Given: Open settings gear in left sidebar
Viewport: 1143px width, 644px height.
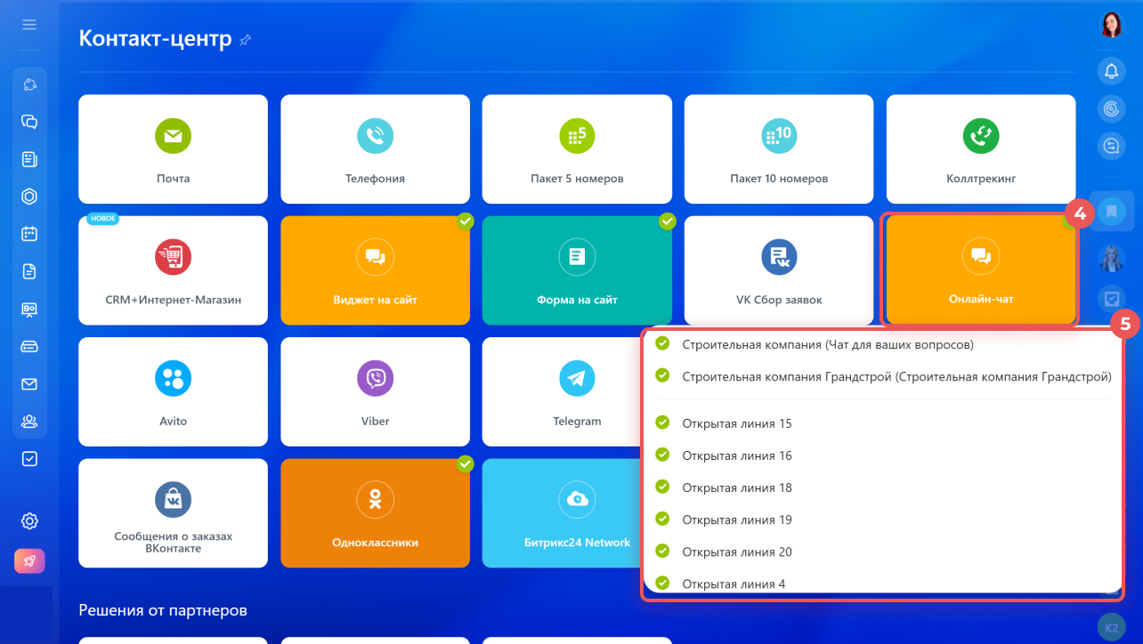Looking at the screenshot, I should coord(29,520).
